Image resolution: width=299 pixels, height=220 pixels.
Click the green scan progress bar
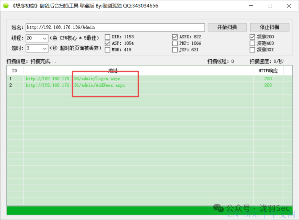click(149, 211)
